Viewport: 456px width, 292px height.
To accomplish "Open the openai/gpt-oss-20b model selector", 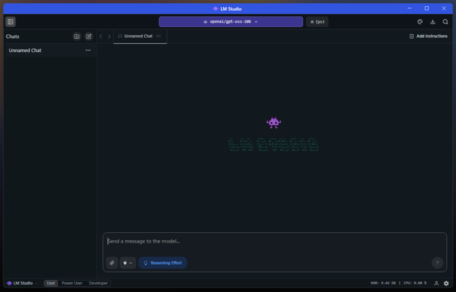I will point(230,22).
